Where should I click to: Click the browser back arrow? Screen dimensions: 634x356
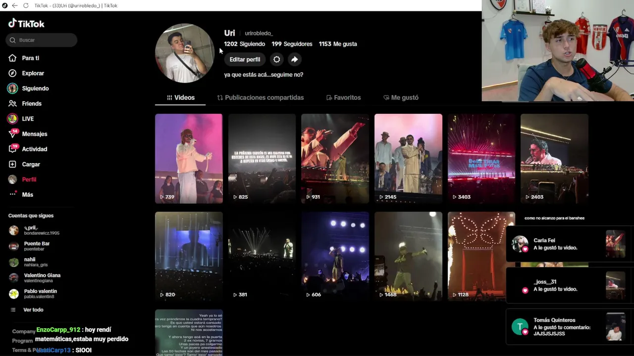click(x=15, y=5)
